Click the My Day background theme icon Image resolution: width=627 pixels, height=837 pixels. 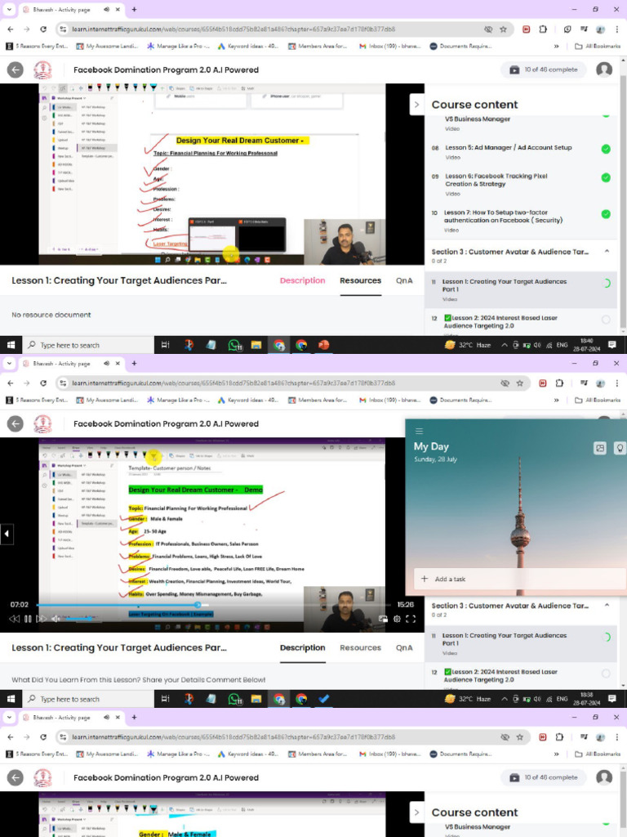600,448
